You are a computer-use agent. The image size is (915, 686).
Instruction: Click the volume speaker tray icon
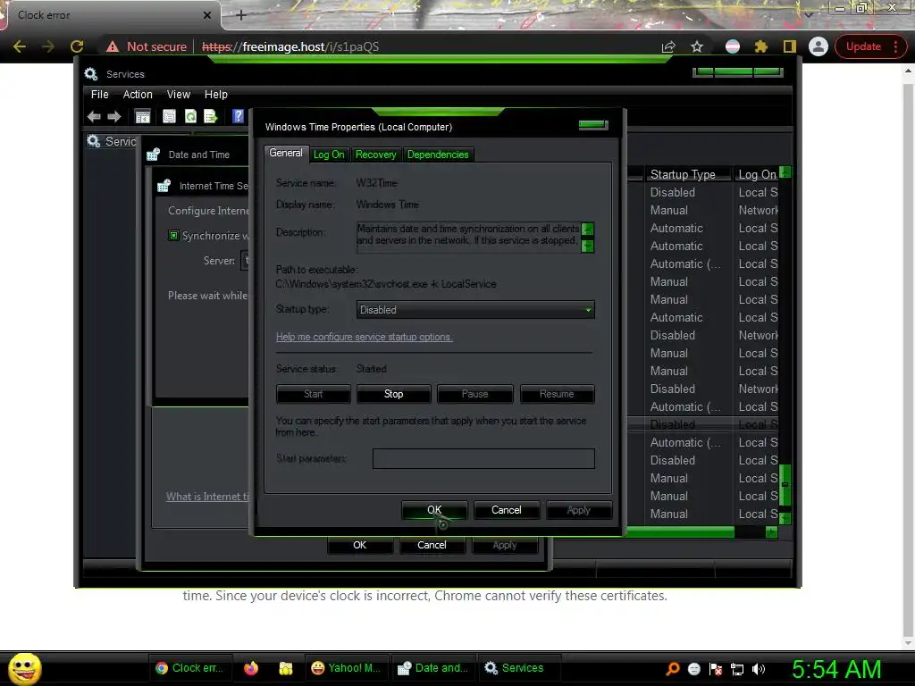759,669
